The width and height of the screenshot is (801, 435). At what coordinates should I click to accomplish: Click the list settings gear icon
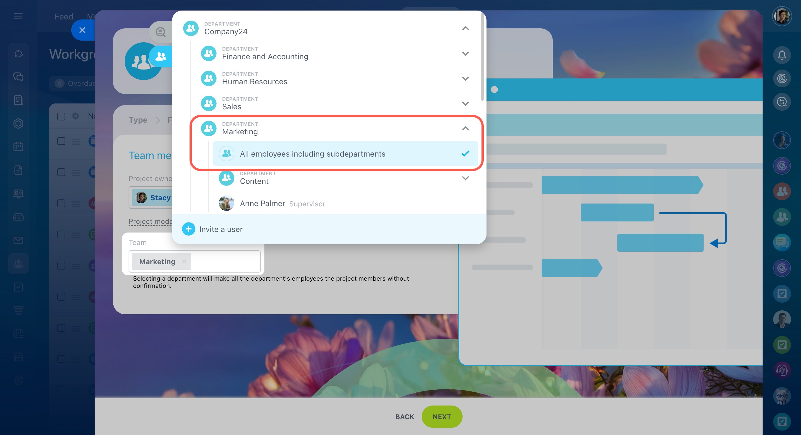point(75,116)
